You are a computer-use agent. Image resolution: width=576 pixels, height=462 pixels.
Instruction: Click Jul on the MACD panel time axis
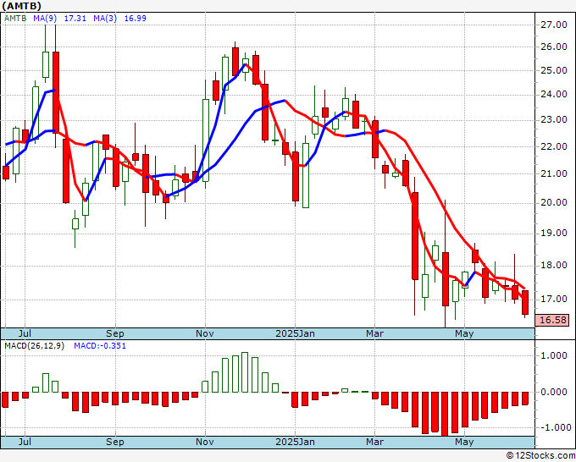(25, 442)
